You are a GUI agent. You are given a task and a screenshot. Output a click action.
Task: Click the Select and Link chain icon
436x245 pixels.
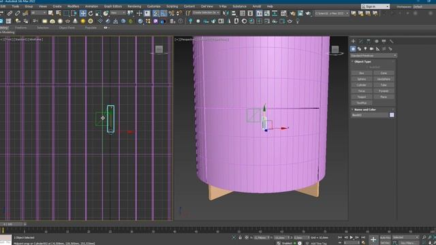click(10, 13)
